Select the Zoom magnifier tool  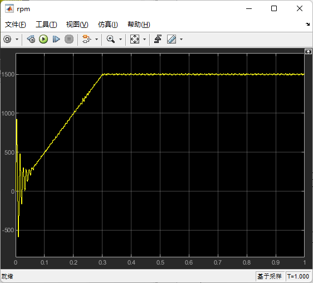pyautogui.click(x=111, y=39)
